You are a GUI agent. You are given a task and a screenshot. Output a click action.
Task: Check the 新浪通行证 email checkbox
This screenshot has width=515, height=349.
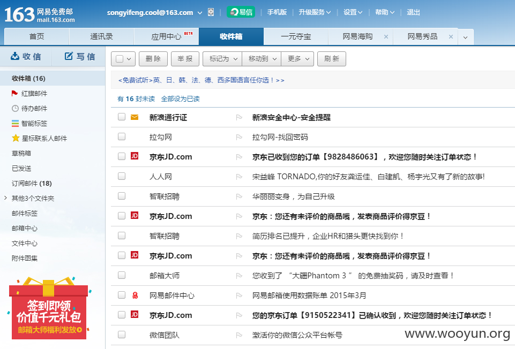click(x=122, y=117)
